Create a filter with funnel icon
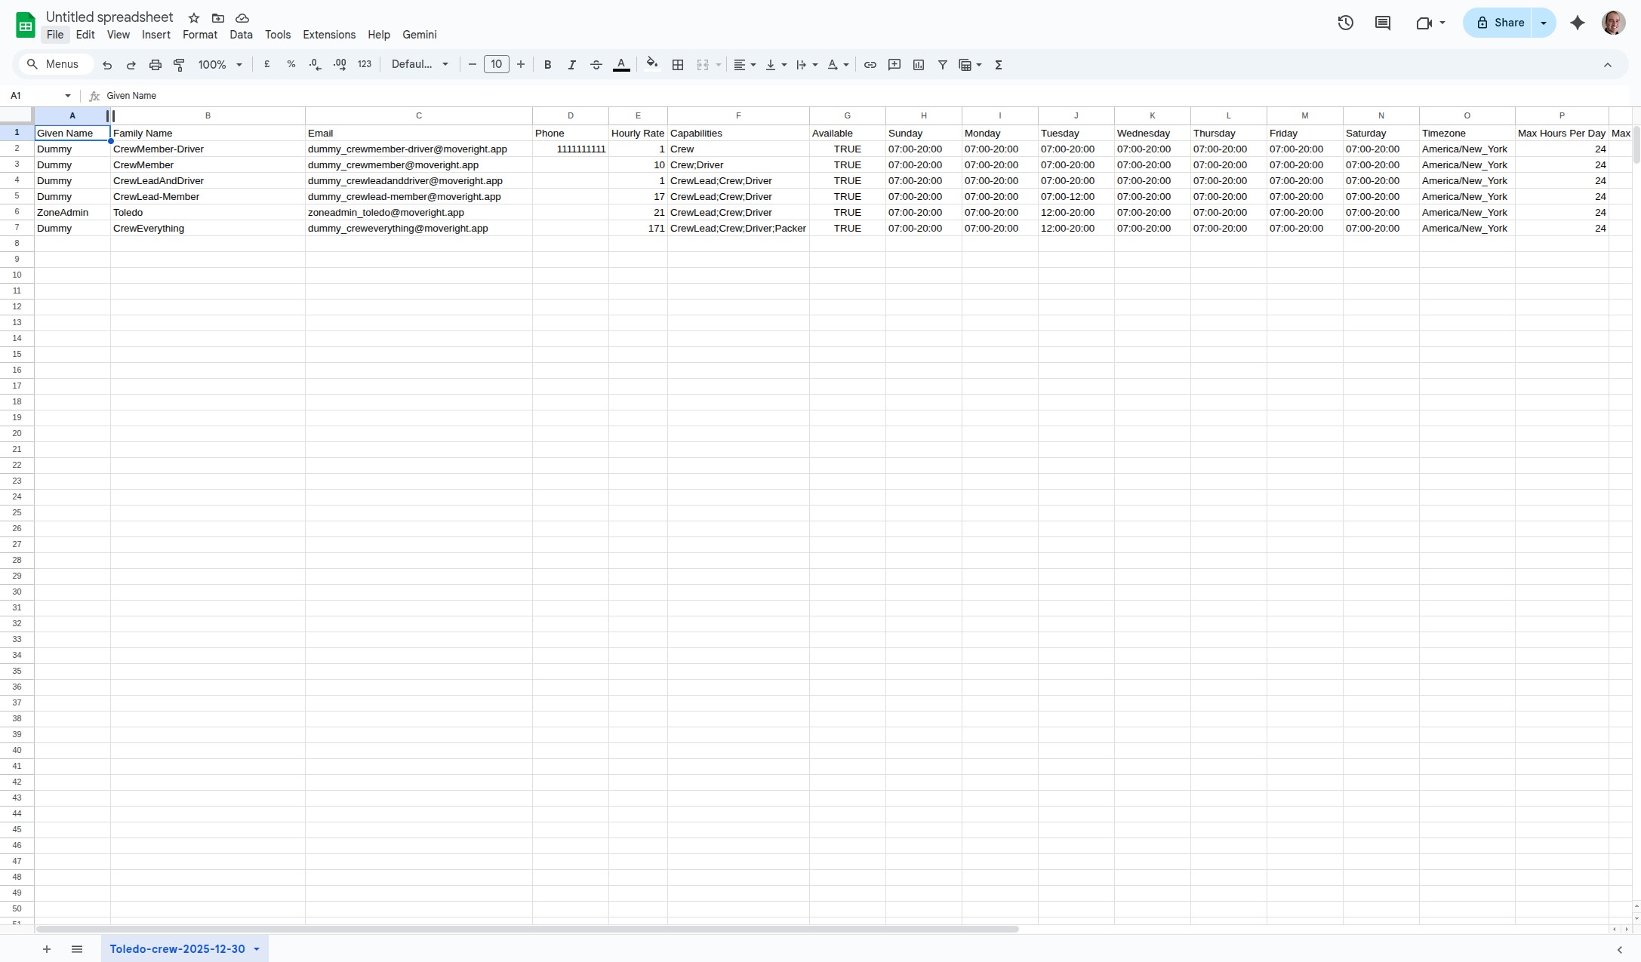Screen dimensions: 1641x962 coord(943,65)
